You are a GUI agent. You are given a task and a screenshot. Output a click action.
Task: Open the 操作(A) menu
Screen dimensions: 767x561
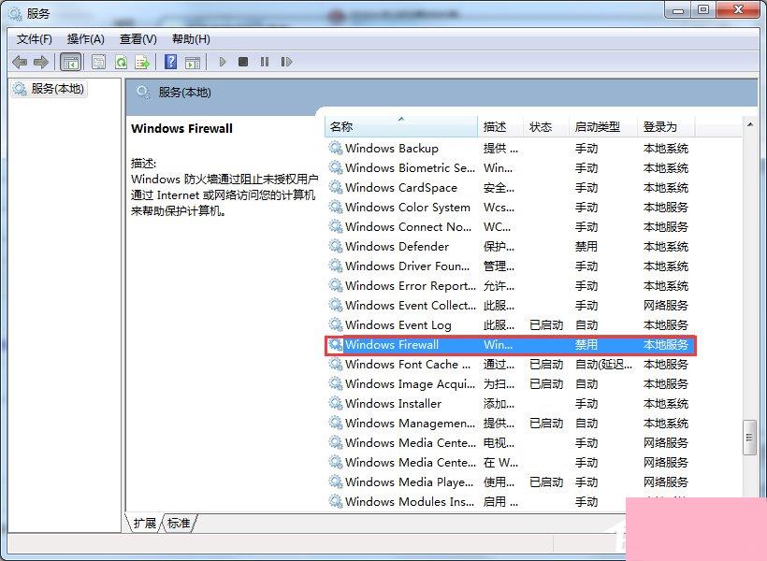point(86,39)
